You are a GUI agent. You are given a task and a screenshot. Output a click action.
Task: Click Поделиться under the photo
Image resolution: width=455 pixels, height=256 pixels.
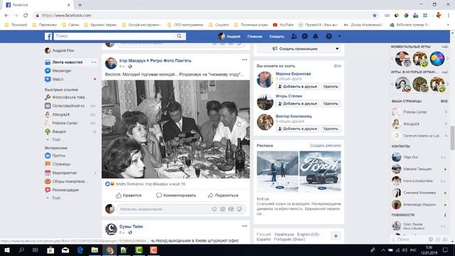tap(223, 196)
